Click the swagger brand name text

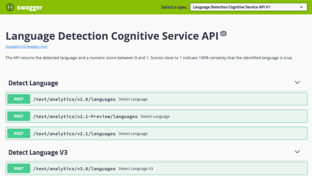pos(30,7)
